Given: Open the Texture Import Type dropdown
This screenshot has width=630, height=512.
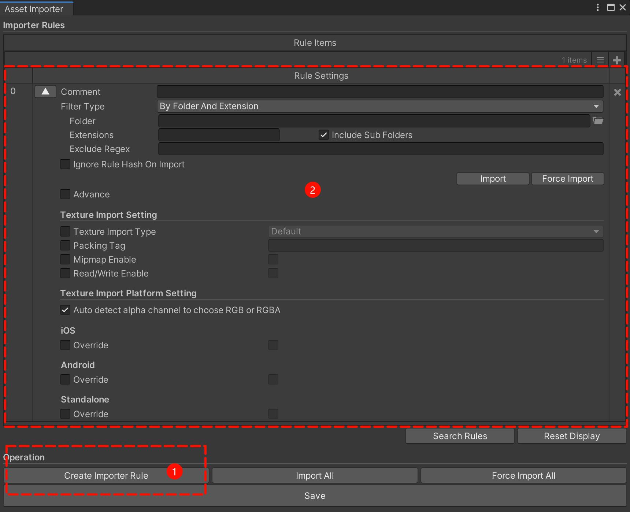Looking at the screenshot, I should coord(436,231).
